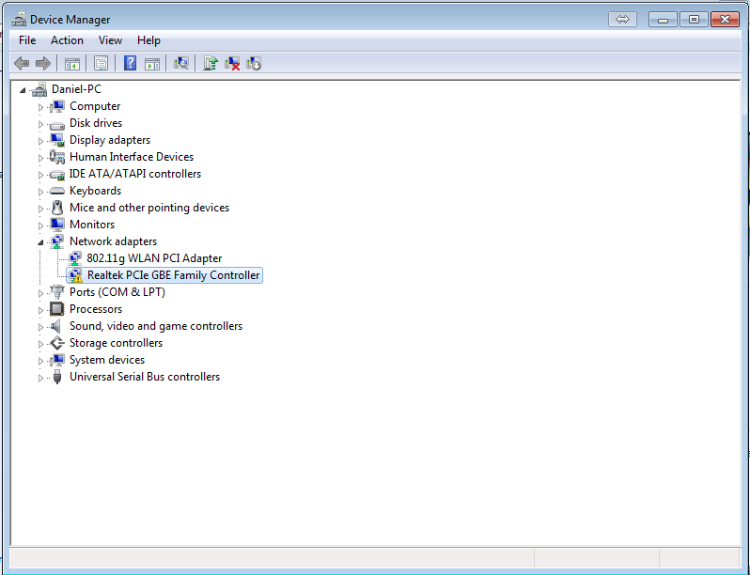Click the 802.11g WLAN adapter icon
Image resolution: width=750 pixels, height=575 pixels.
click(x=74, y=258)
